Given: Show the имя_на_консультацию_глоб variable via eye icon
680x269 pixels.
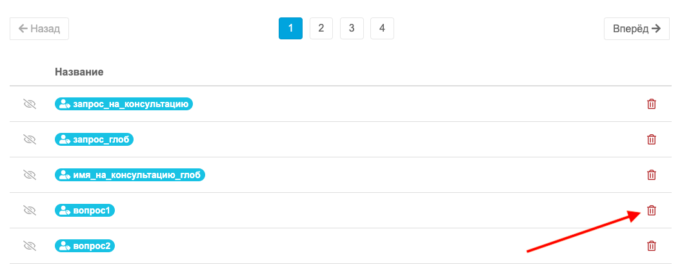Looking at the screenshot, I should pyautogui.click(x=29, y=175).
